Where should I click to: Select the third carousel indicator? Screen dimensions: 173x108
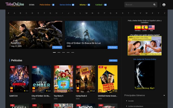tap(64, 52)
